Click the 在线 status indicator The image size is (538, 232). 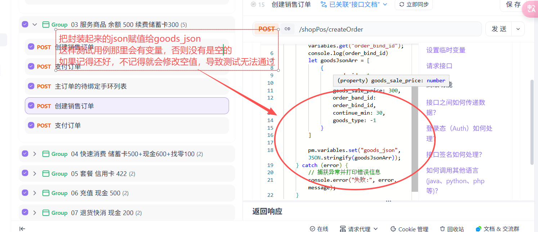click(x=319, y=229)
